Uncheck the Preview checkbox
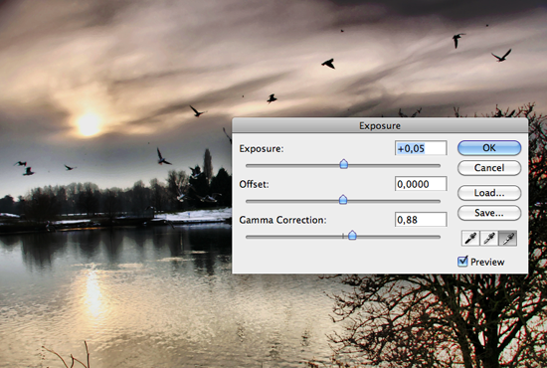Viewport: 547px width, 368px height. pyautogui.click(x=462, y=262)
